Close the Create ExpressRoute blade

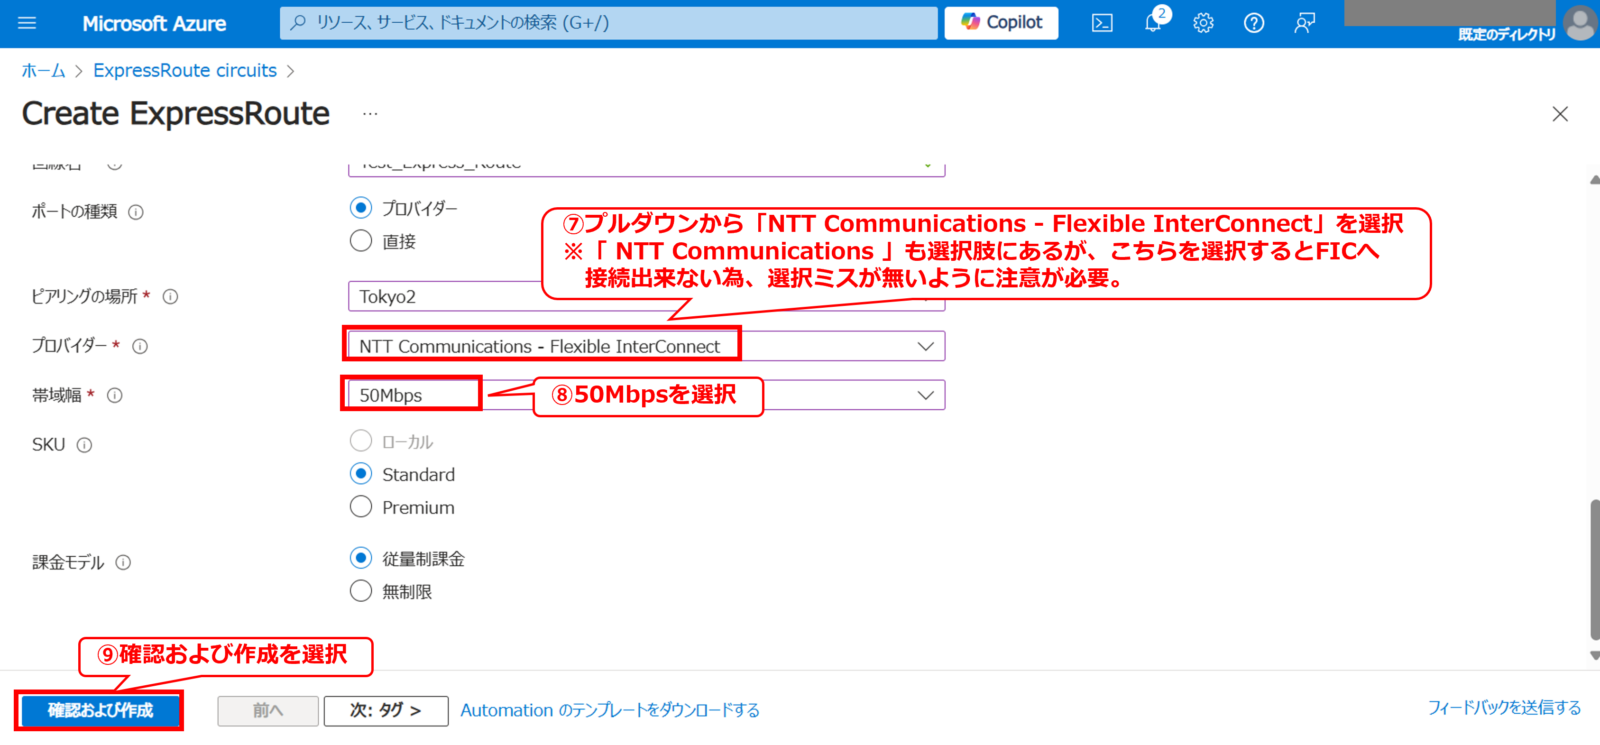[x=1560, y=114]
